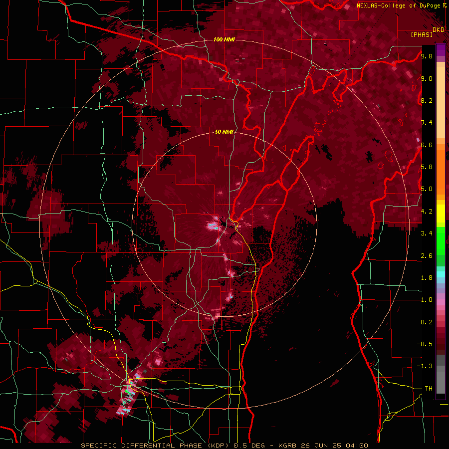The image size is (449, 449).
Task: Click the 1.0 value on the color scale
Action: pyautogui.click(x=427, y=300)
